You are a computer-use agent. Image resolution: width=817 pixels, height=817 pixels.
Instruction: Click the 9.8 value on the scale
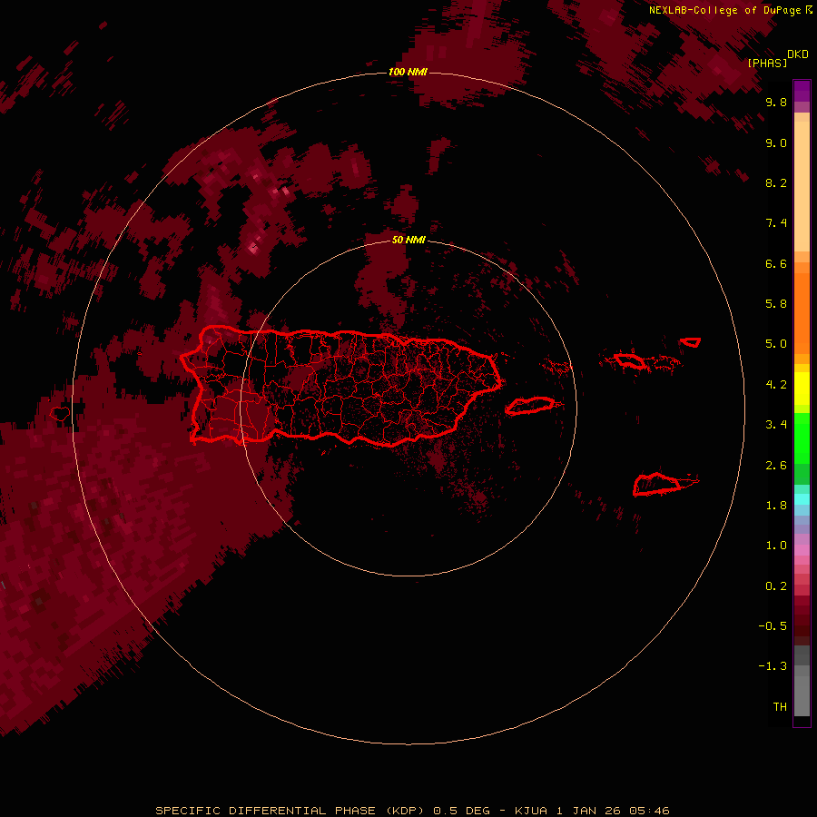pos(776,102)
